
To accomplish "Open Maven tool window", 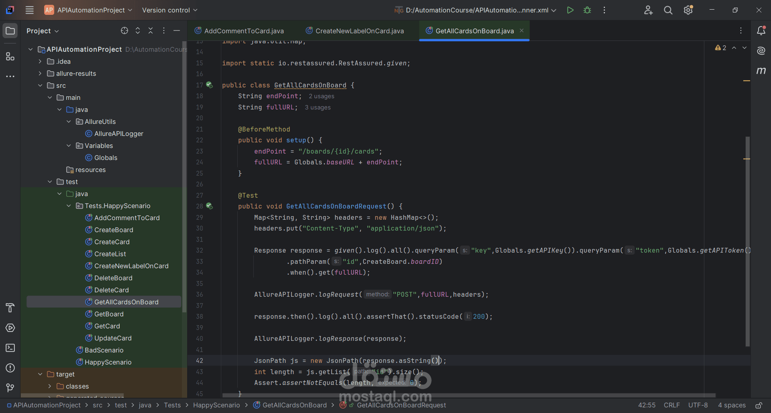I will tap(761, 71).
